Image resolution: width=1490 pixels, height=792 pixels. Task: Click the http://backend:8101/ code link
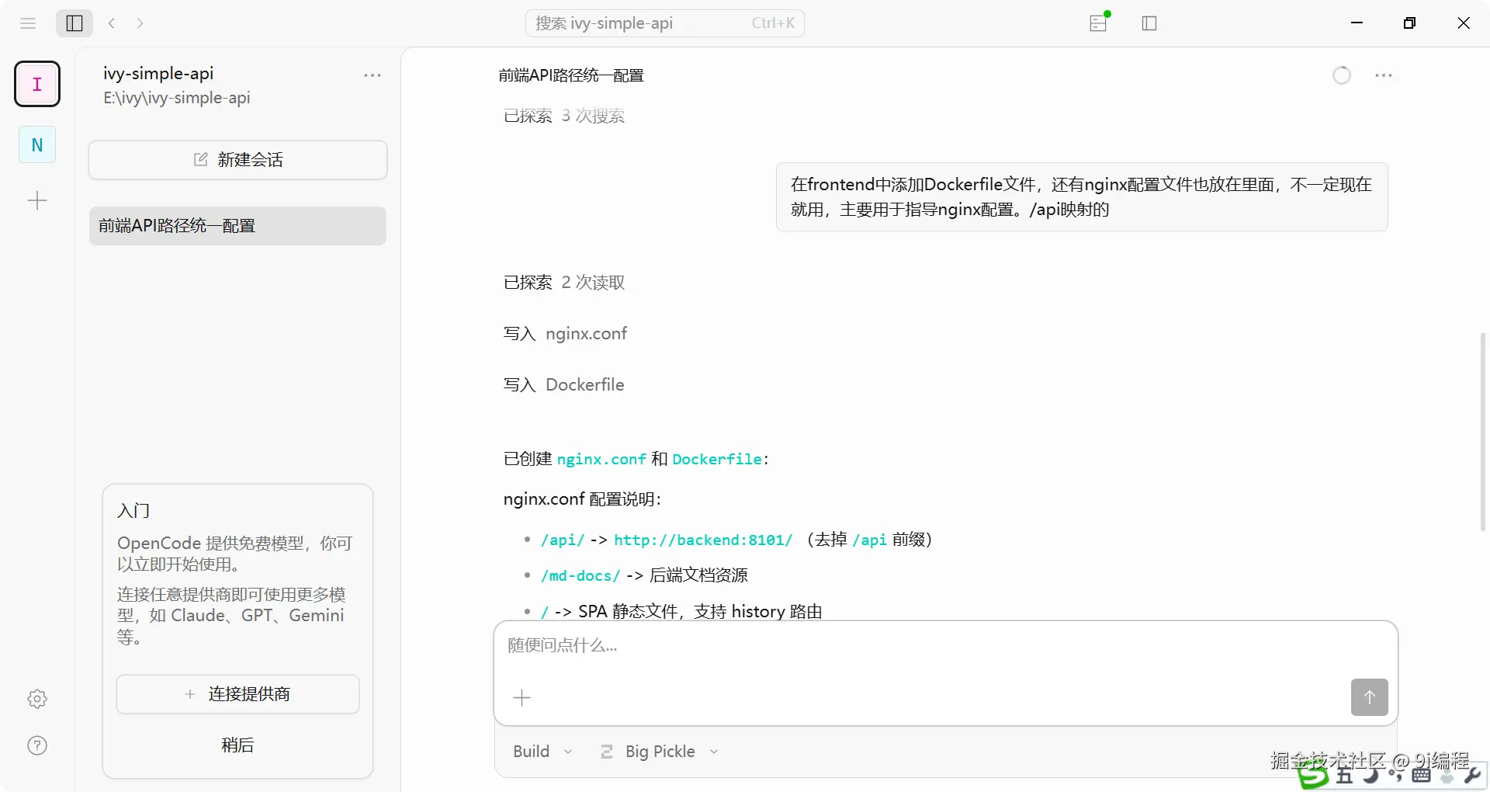tap(703, 540)
